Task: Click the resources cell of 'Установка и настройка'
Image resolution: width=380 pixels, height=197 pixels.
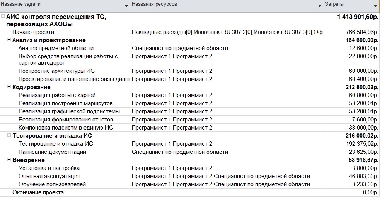Action: (x=172, y=168)
